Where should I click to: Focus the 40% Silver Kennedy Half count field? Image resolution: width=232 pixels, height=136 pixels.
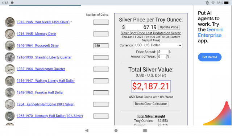tap(101, 116)
